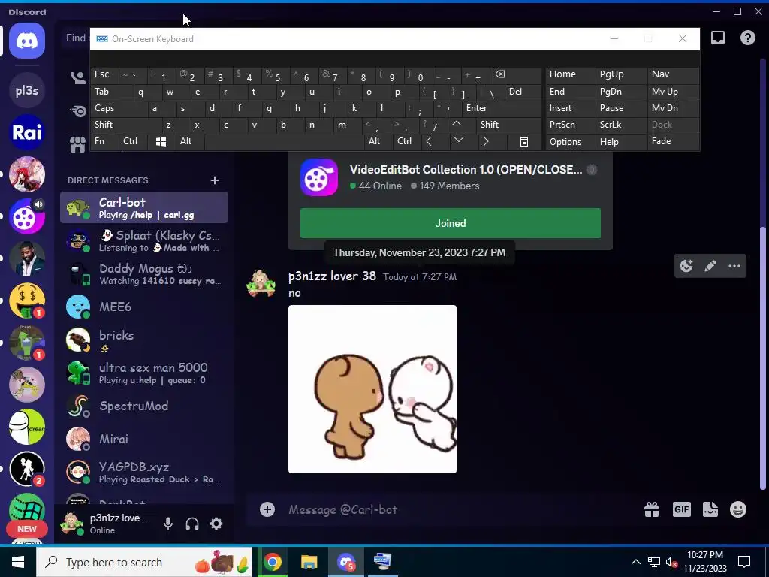This screenshot has width=769, height=577.
Task: Add reaction to the message
Action: (686, 266)
